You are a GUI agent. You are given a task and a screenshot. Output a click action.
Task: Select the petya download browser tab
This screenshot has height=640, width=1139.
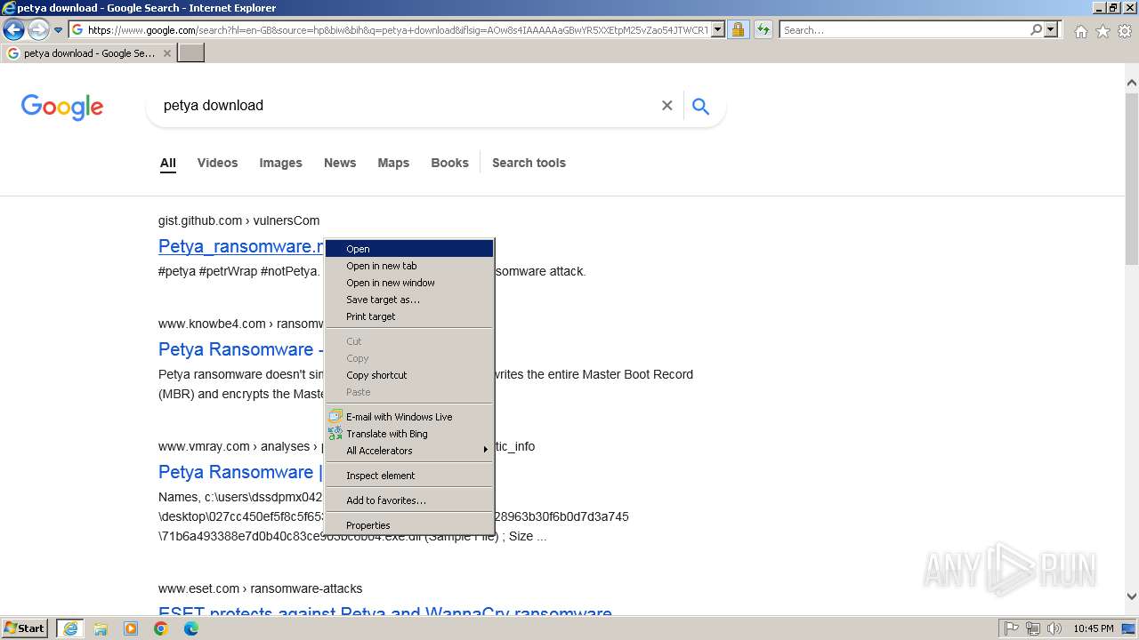pos(89,53)
